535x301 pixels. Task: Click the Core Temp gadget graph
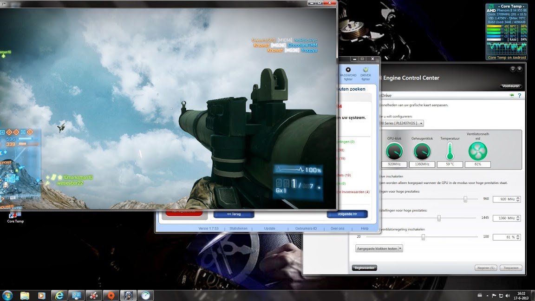(x=506, y=48)
